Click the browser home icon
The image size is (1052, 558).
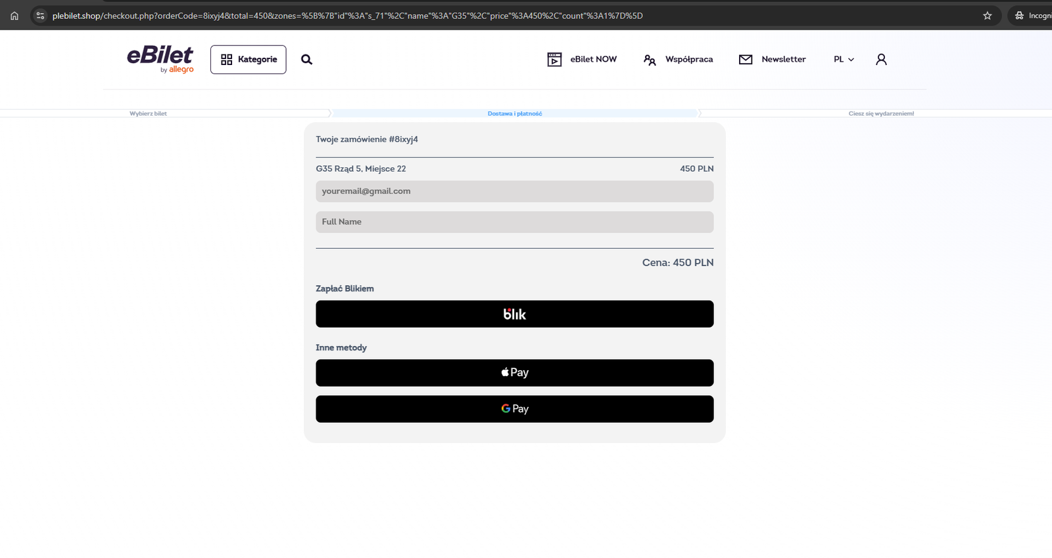tap(14, 16)
